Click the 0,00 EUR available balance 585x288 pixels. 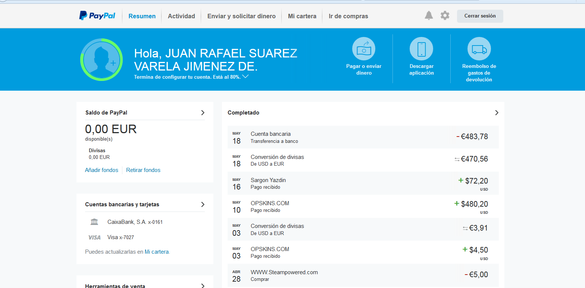coord(111,129)
